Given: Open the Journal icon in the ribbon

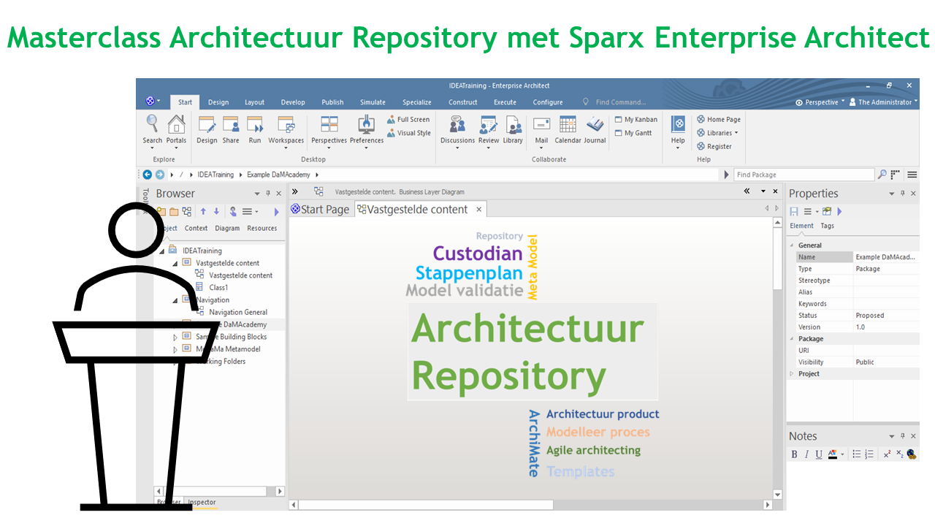Looking at the screenshot, I should 595,125.
